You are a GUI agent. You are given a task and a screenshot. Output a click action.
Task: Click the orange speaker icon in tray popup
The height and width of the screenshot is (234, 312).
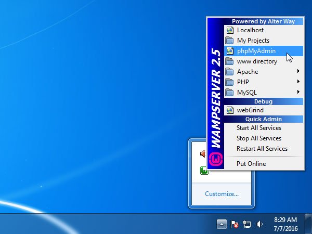203,154
